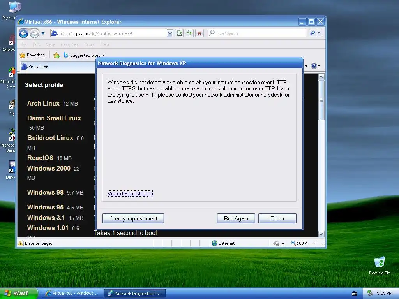The width and height of the screenshot is (399, 299).
Task: Click the Quality Improvement button
Action: coord(133,218)
